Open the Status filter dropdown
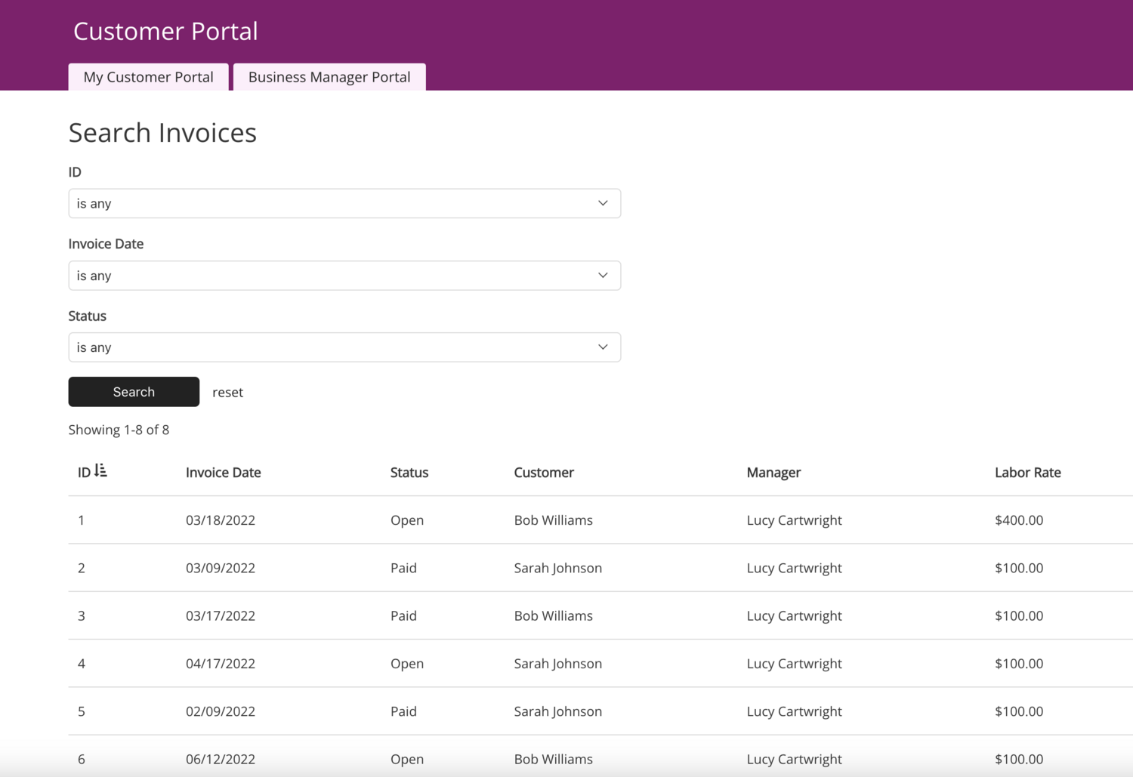Screen dimensions: 1133x777 pyautogui.click(x=344, y=347)
